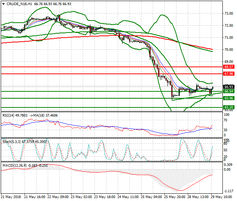Select the green 65.96 support label
This screenshot has height=201, width=237.
click(229, 98)
